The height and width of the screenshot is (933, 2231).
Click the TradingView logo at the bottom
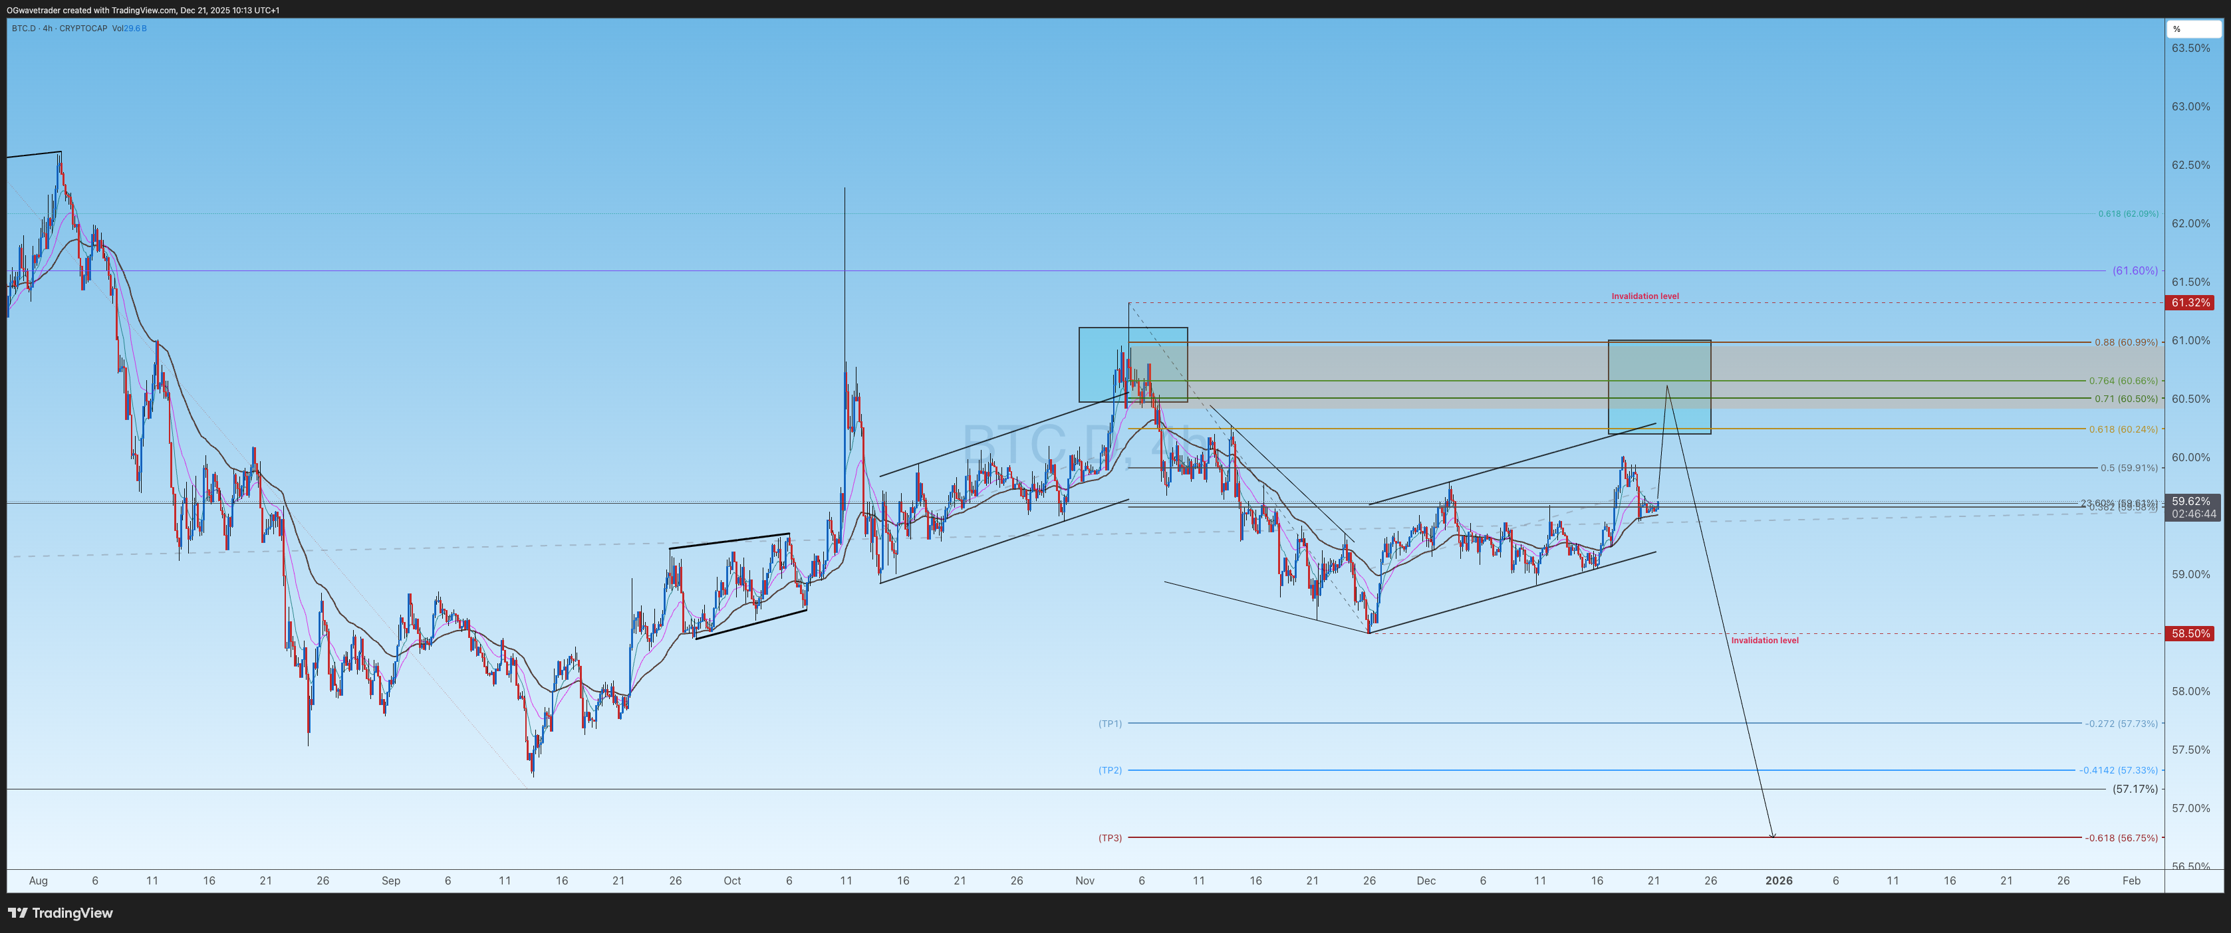(x=61, y=912)
